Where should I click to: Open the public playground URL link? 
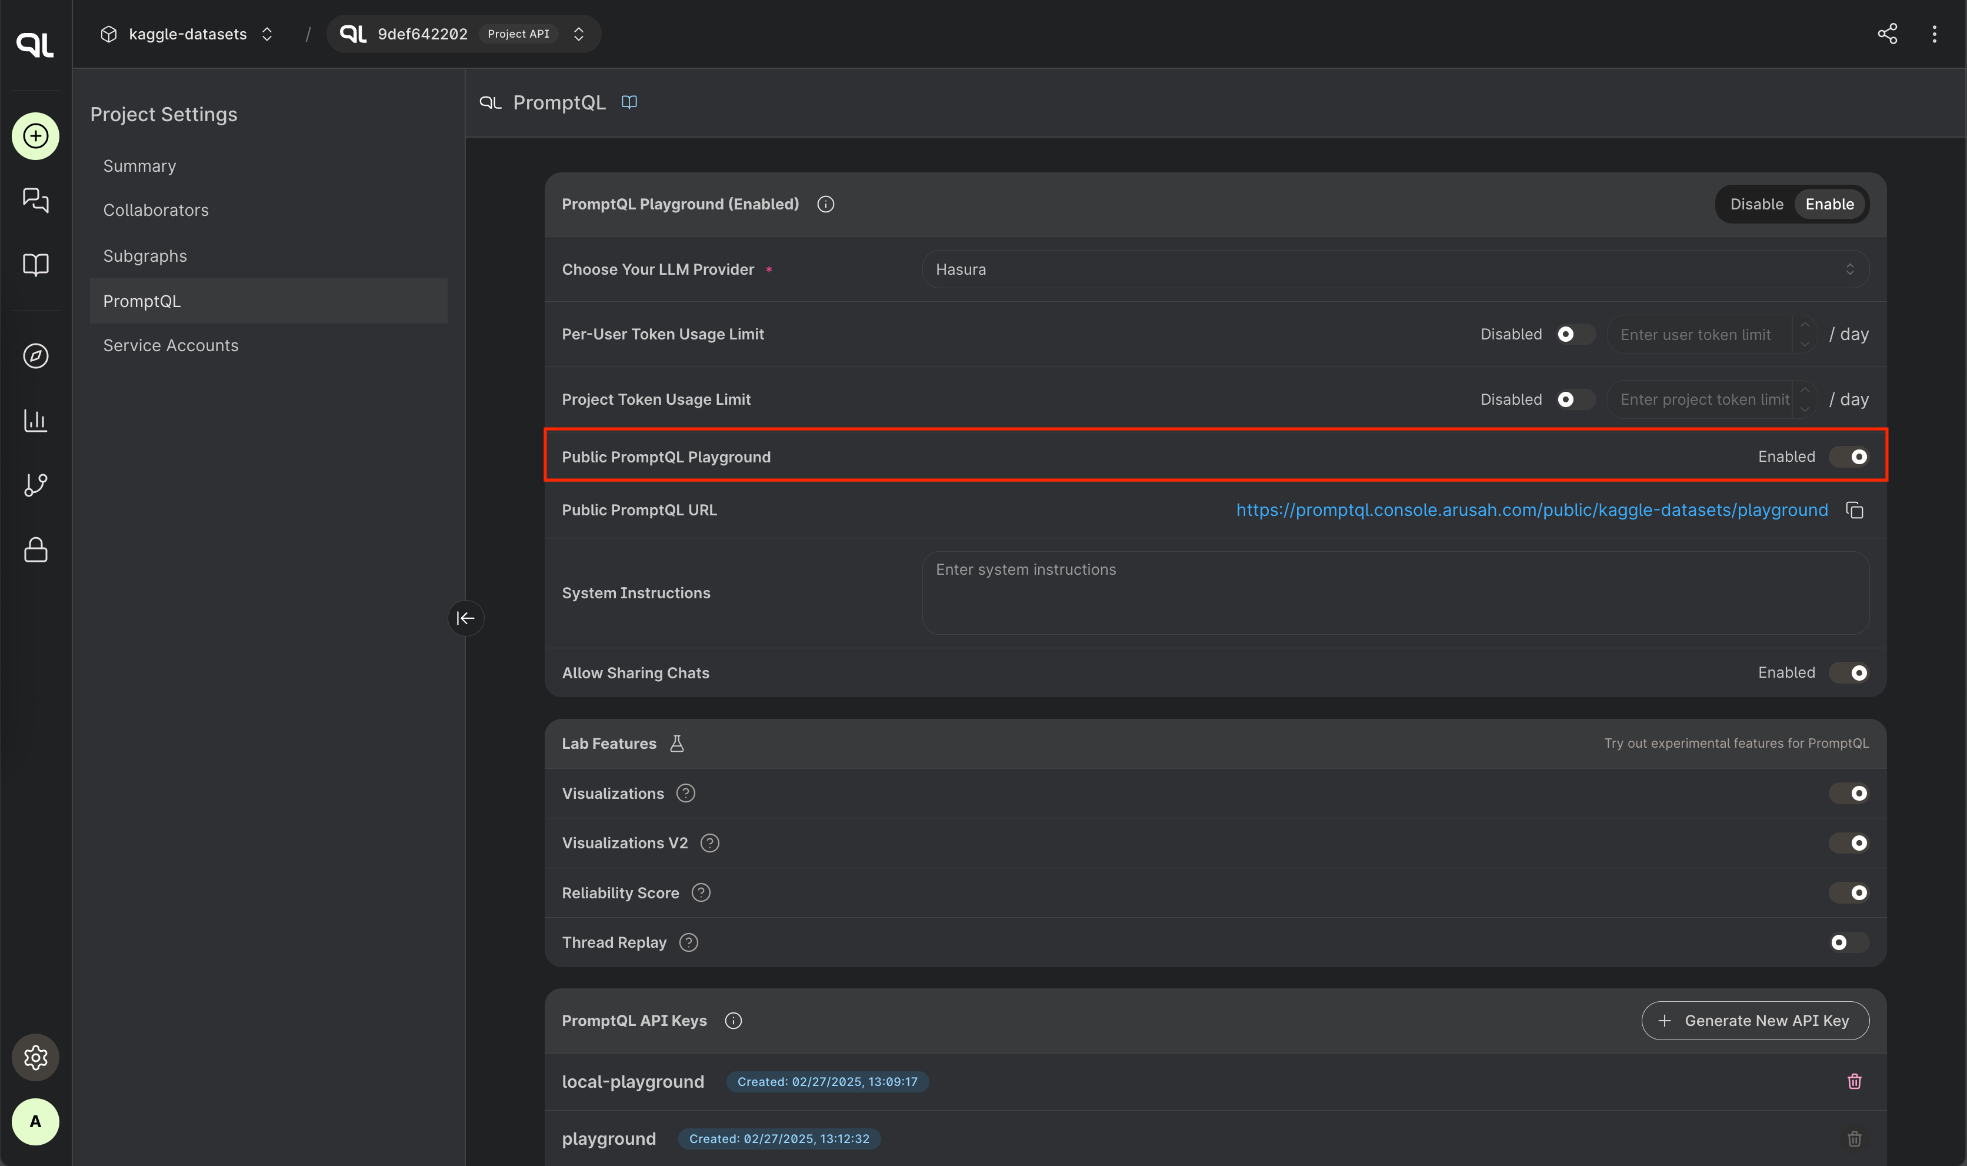[x=1531, y=510]
